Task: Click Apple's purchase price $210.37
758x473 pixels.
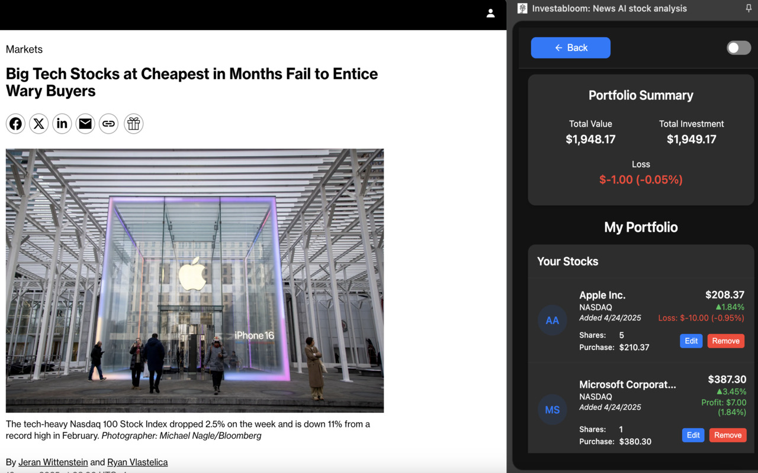Action: pos(634,348)
